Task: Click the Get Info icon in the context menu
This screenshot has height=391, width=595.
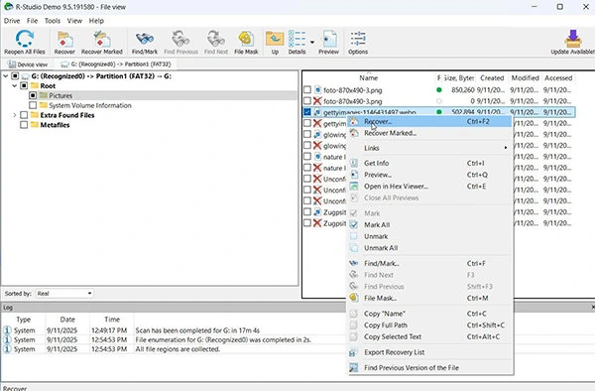Action: (x=354, y=163)
